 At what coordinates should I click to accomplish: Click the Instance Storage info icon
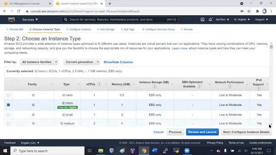154,87
